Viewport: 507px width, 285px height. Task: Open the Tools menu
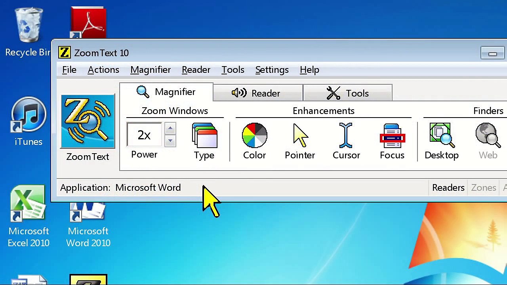(x=233, y=70)
